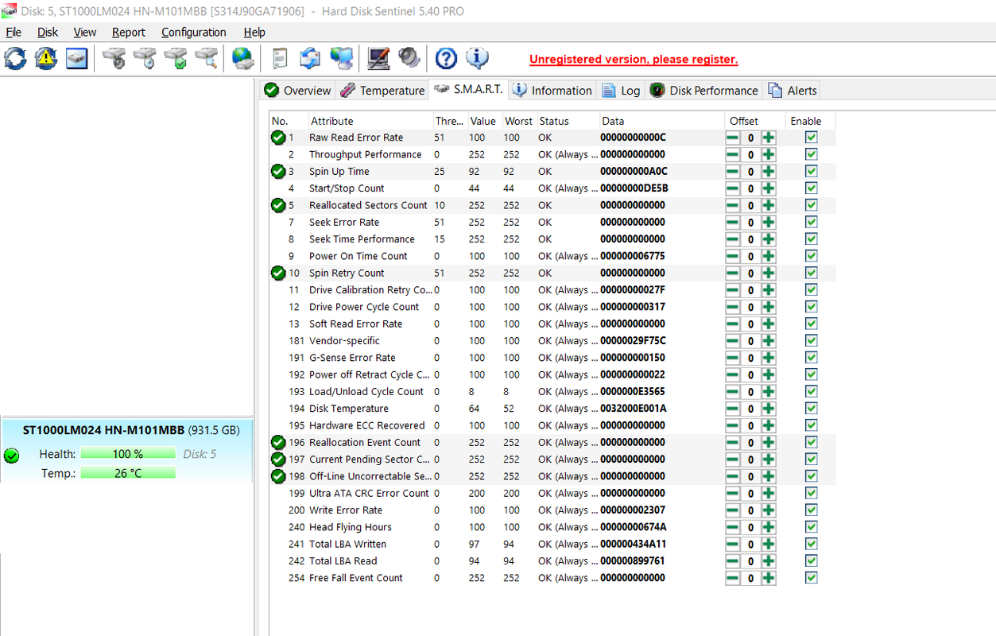
Task: Switch to the Log tab
Action: pyautogui.click(x=621, y=91)
